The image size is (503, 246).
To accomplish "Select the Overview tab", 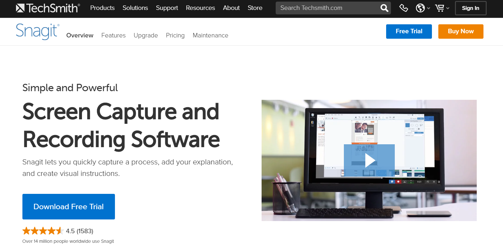I will 80,36.
